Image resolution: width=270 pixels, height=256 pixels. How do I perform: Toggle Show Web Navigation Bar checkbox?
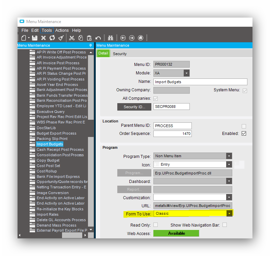point(224,225)
